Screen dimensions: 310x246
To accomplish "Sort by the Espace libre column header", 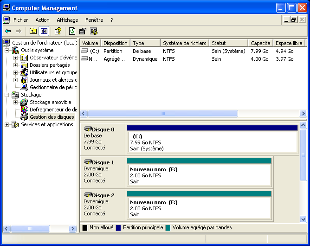I will click(289, 43).
